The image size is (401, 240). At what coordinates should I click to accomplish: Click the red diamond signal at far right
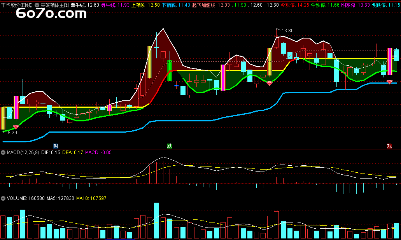tap(389, 82)
